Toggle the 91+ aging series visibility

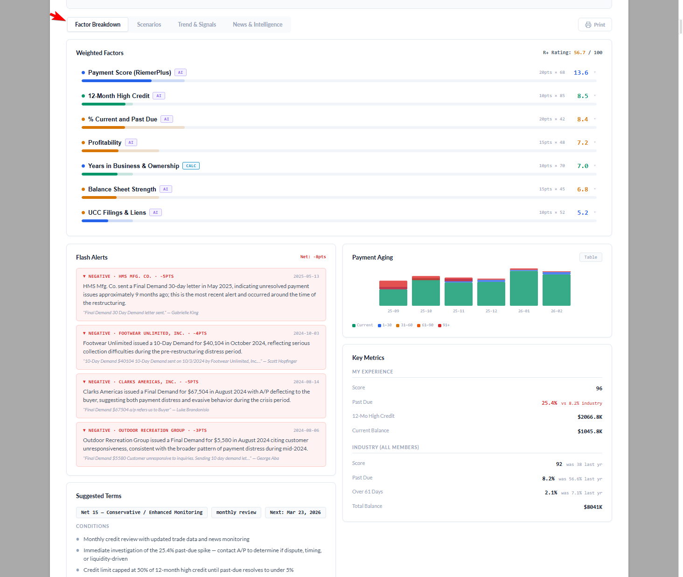click(444, 325)
